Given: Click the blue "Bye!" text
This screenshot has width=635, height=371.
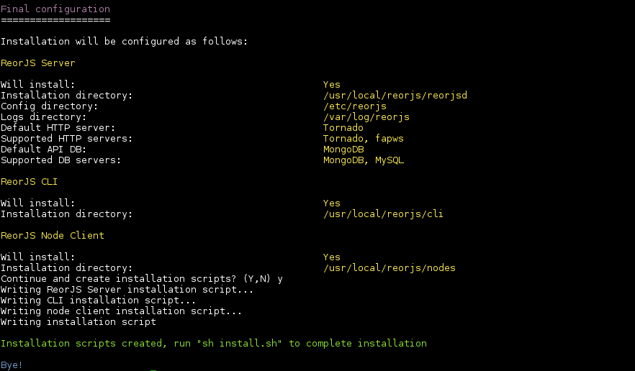Looking at the screenshot, I should (x=12, y=365).
